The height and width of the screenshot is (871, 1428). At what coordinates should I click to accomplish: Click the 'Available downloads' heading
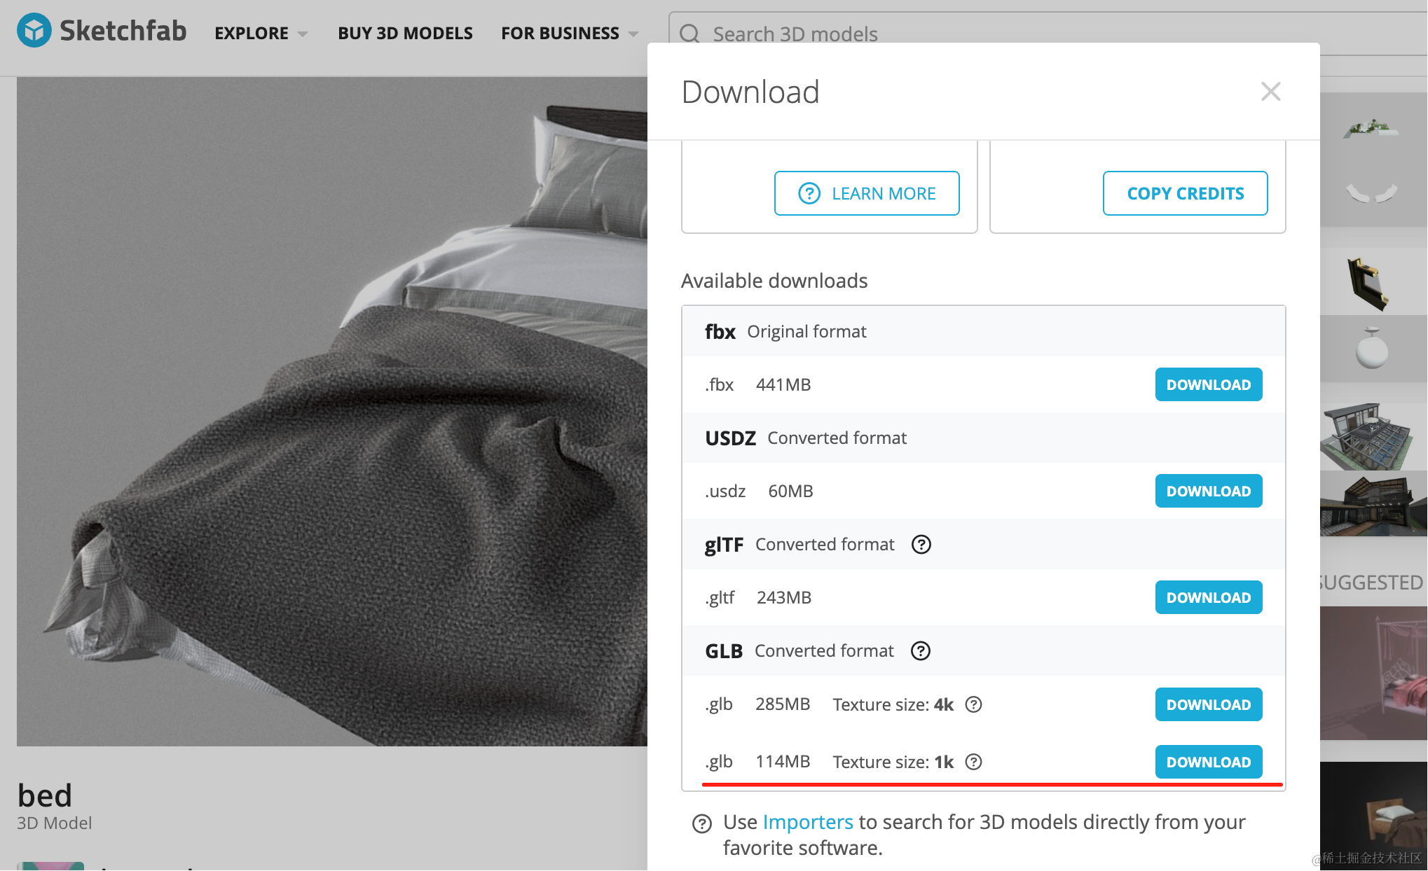click(774, 281)
